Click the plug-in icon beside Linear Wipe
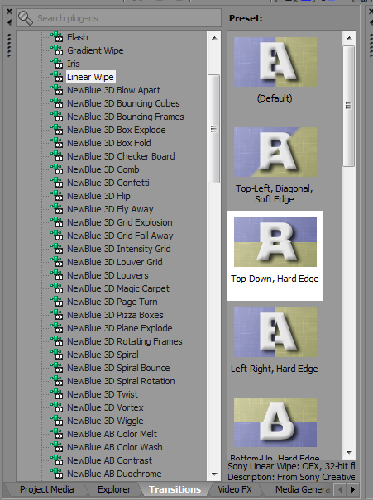 (57, 77)
